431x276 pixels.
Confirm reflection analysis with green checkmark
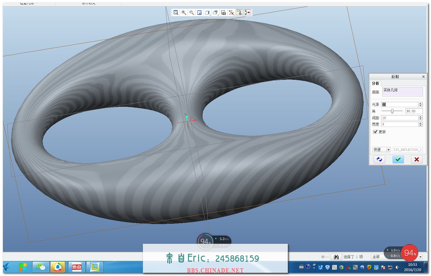click(398, 159)
